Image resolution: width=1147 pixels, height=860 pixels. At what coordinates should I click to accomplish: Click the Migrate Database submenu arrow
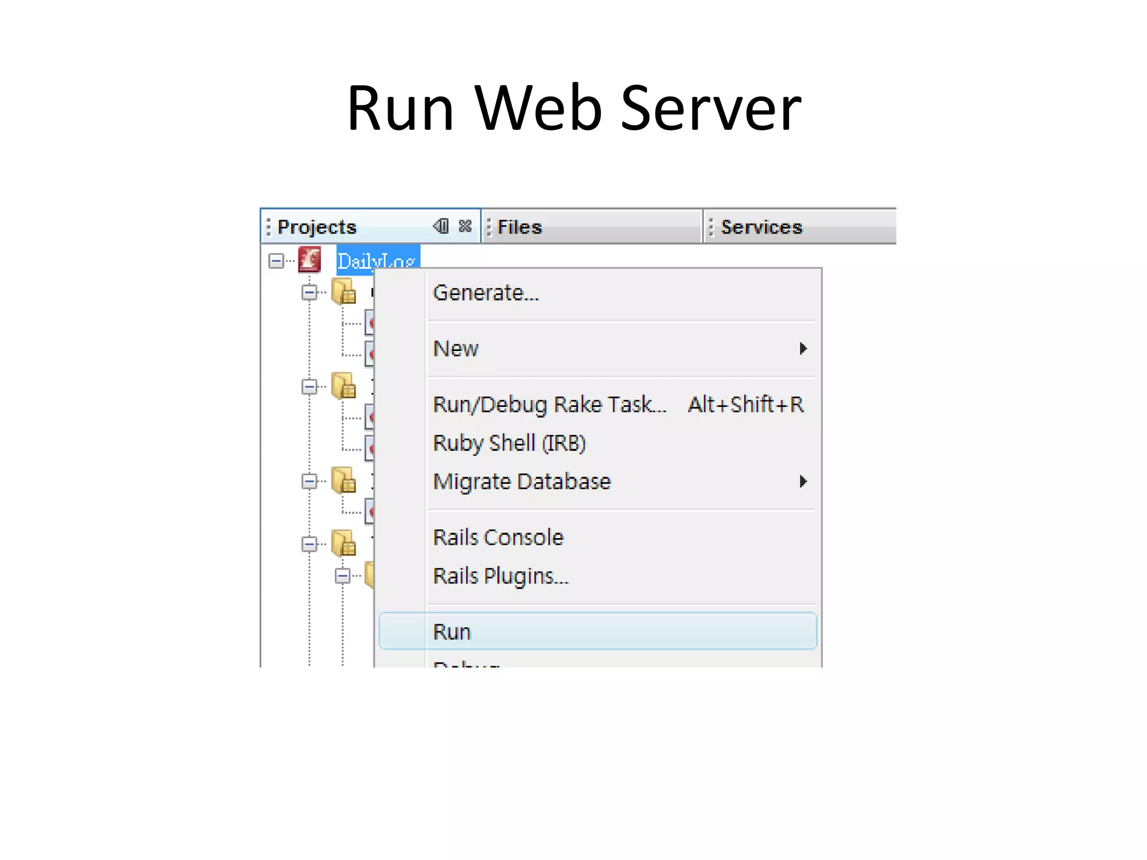pyautogui.click(x=803, y=482)
